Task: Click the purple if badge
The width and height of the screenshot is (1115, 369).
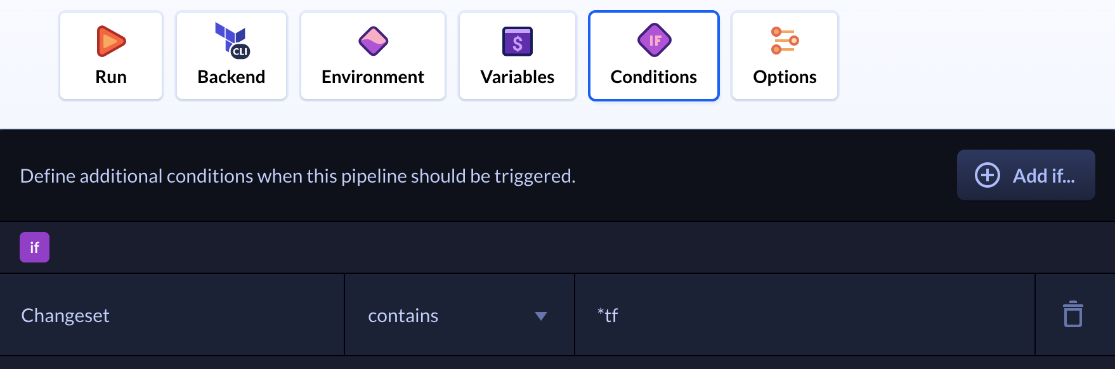Action: pos(34,247)
